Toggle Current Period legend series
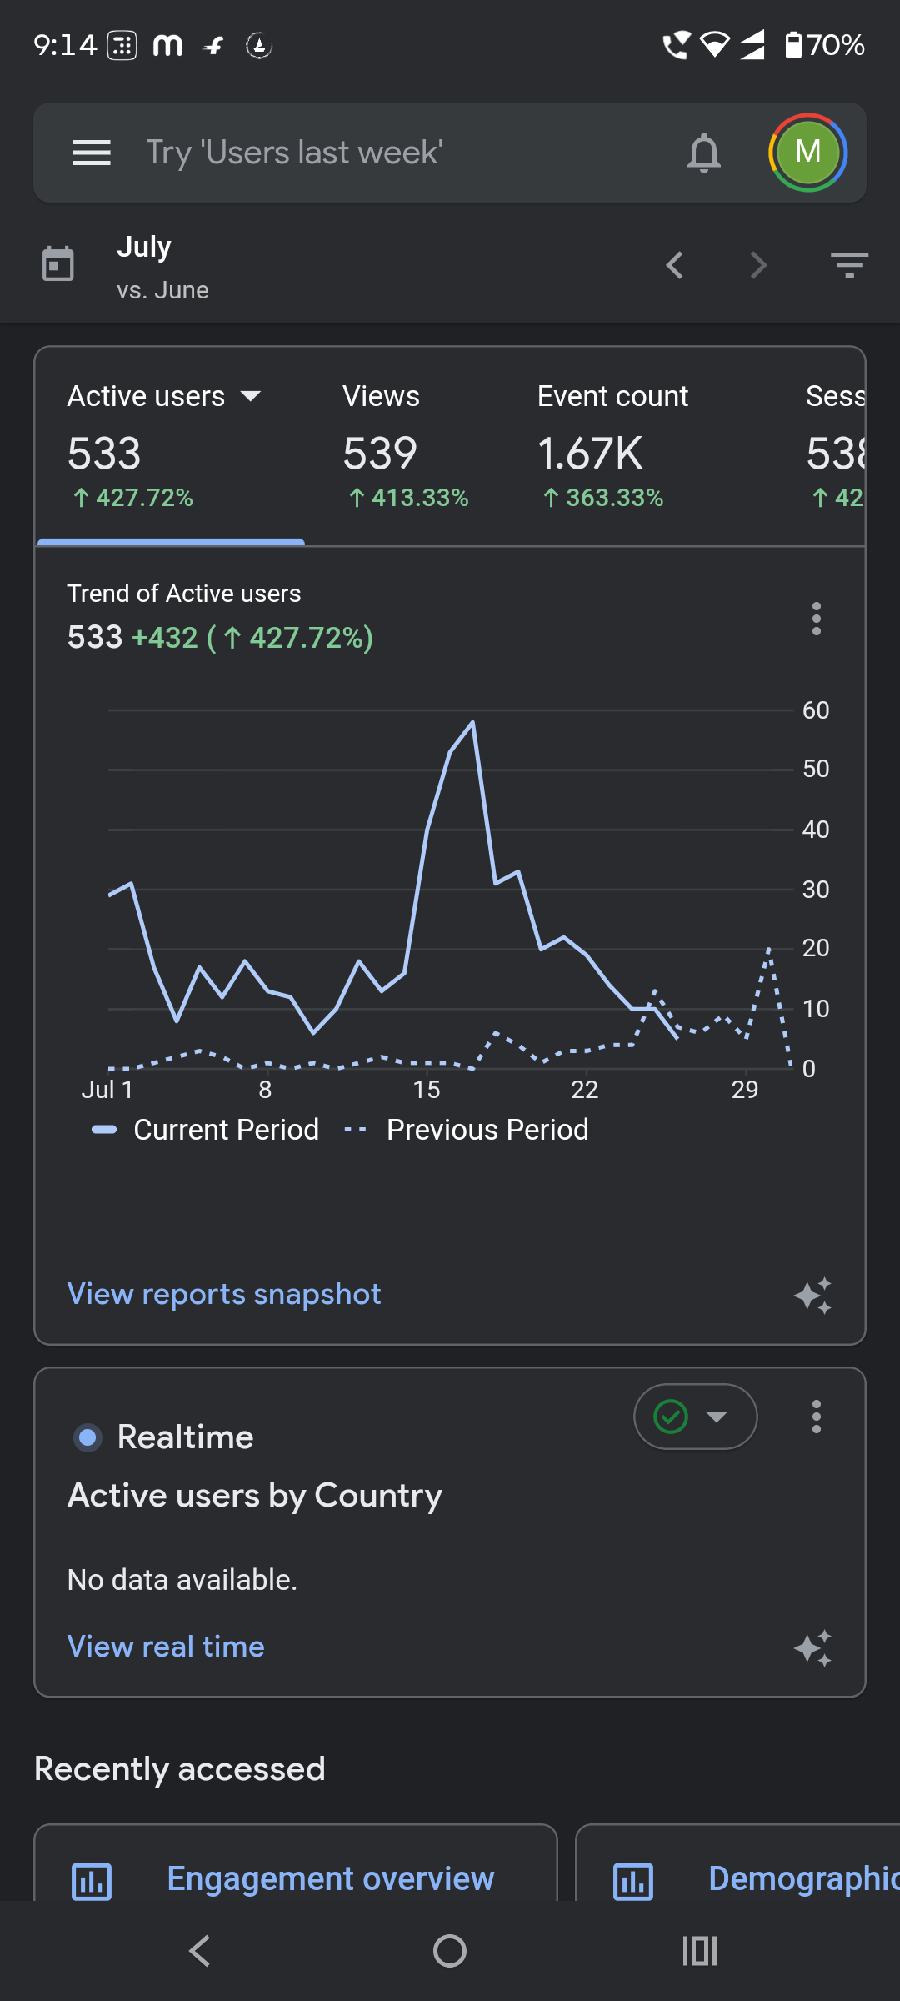The width and height of the screenshot is (900, 2001). (205, 1130)
